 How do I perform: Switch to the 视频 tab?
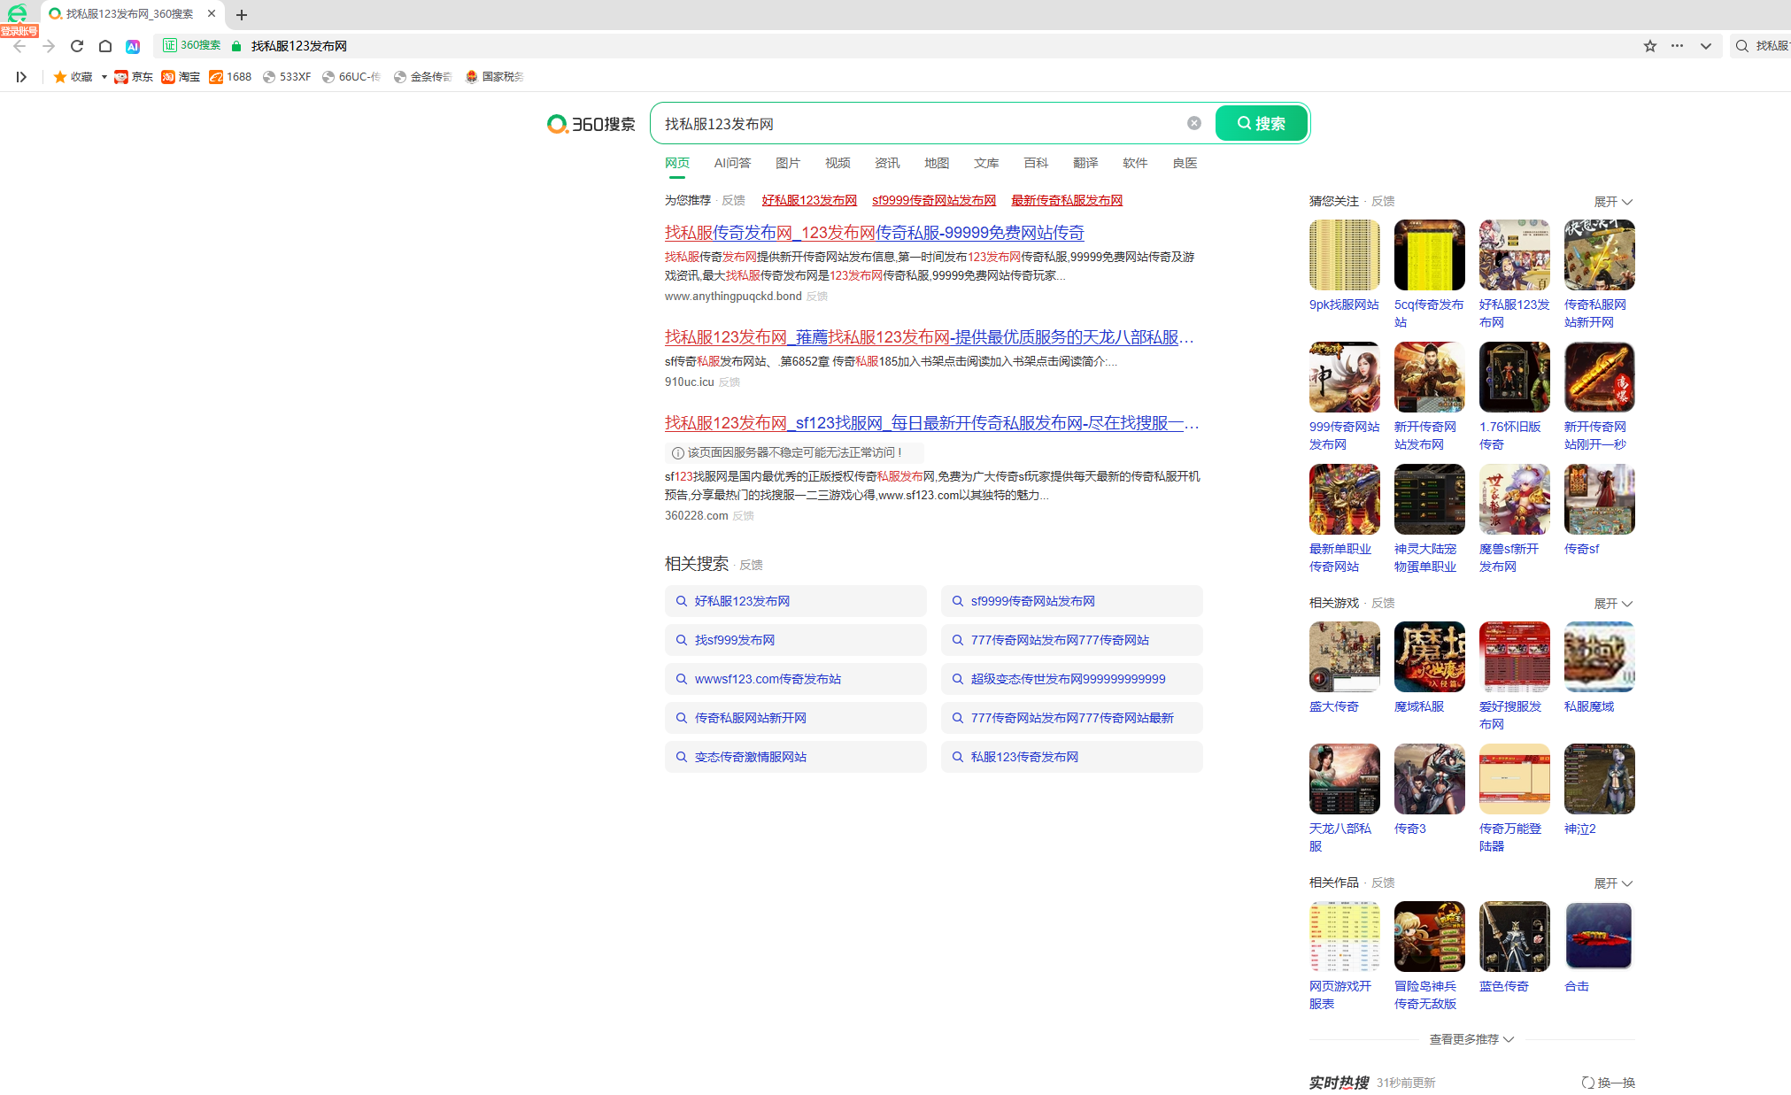(x=838, y=163)
